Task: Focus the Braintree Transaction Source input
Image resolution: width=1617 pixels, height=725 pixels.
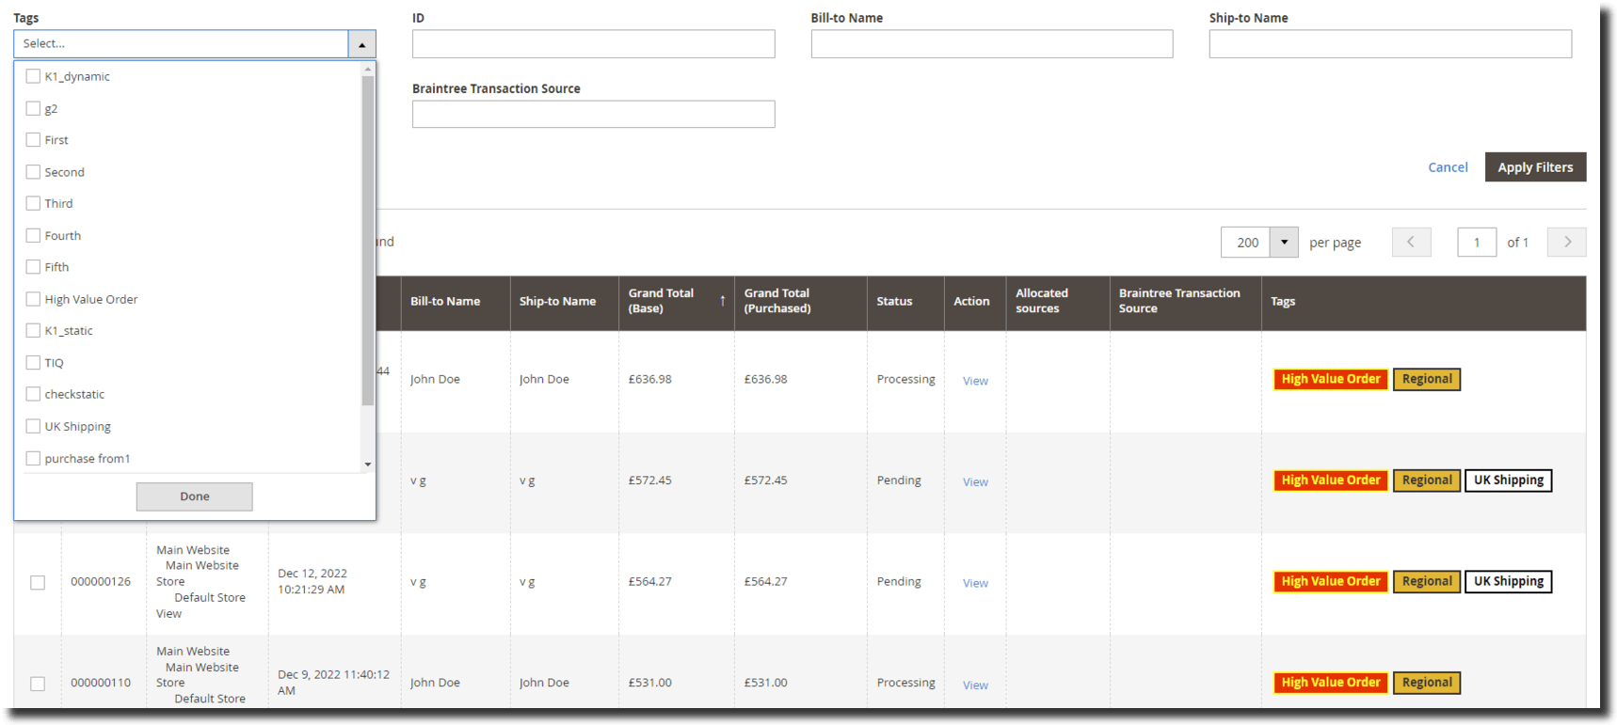Action: coord(593,115)
